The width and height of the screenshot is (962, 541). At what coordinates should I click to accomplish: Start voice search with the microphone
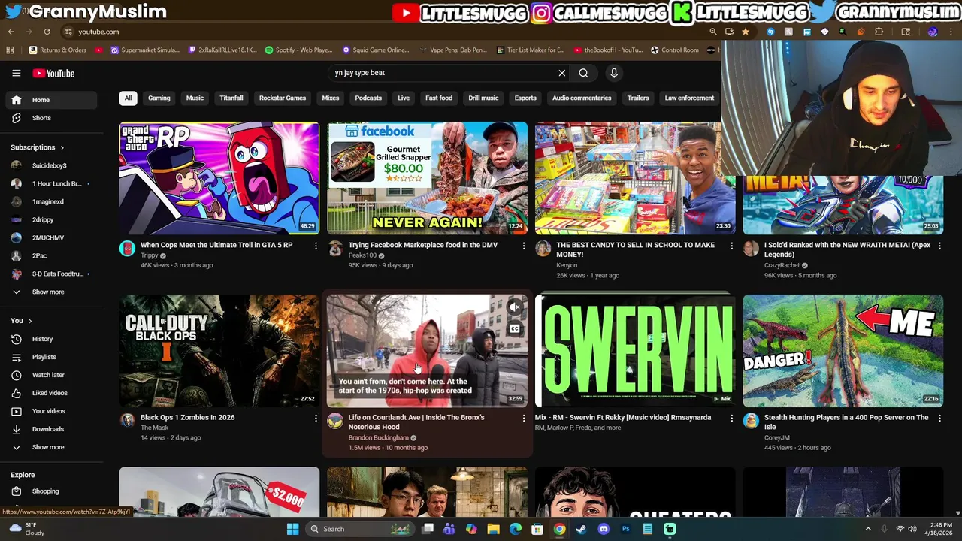point(614,73)
